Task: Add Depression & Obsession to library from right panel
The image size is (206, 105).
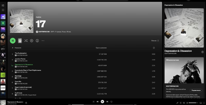Action: (202, 52)
